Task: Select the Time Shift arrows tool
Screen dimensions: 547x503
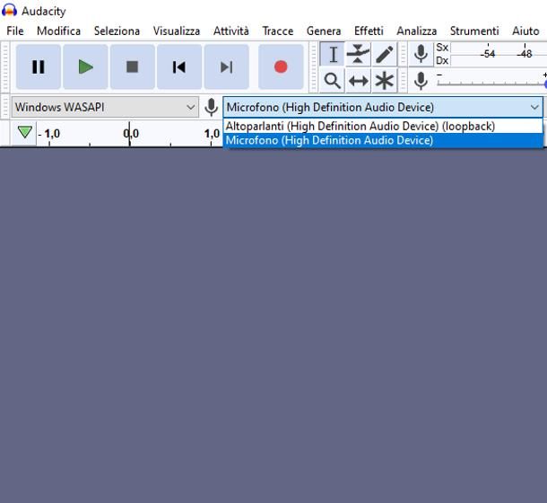Action: tap(358, 81)
